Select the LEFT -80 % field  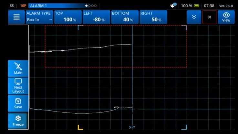pos(96,17)
